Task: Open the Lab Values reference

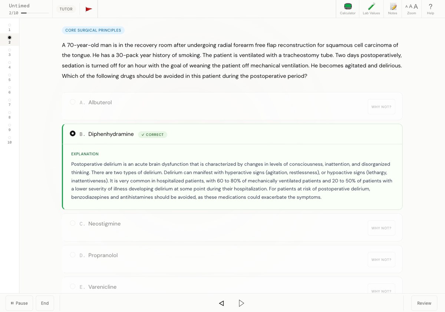Action: pos(371,9)
